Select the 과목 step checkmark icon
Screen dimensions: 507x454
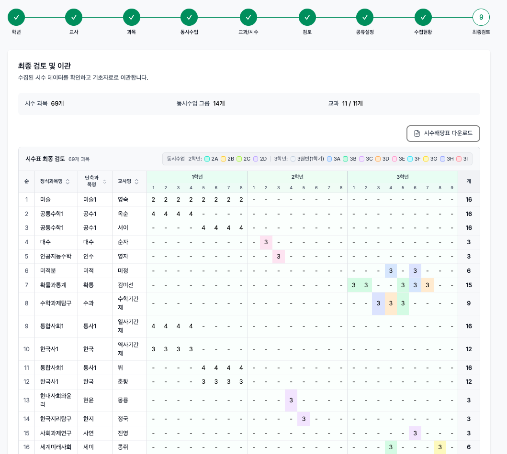click(x=132, y=17)
